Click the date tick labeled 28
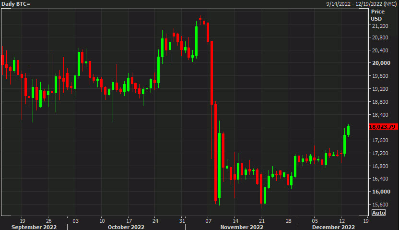The height and width of the screenshot is (230, 399). [x=288, y=221]
